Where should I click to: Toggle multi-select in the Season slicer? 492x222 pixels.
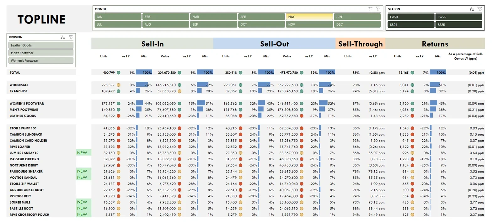[472, 9]
